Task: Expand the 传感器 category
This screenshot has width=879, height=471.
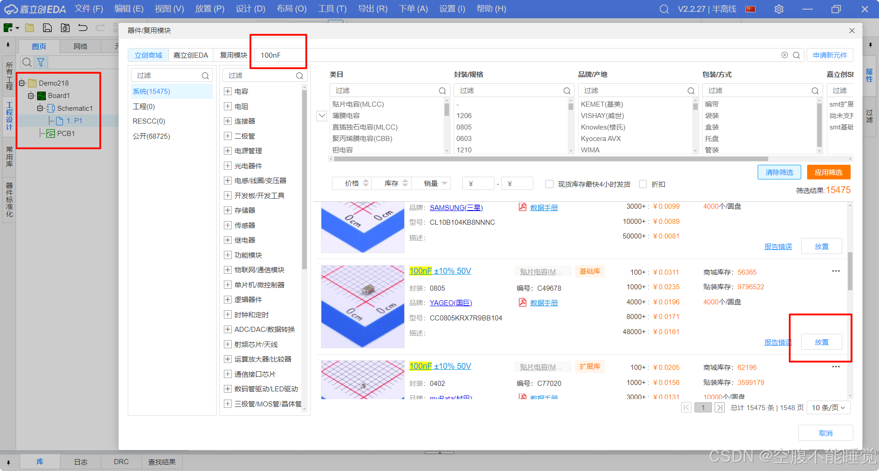Action: pyautogui.click(x=228, y=225)
